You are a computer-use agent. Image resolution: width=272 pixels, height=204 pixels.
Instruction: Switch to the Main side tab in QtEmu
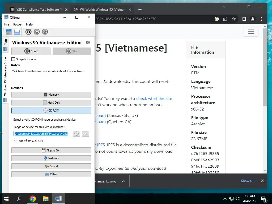click(x=5, y=45)
